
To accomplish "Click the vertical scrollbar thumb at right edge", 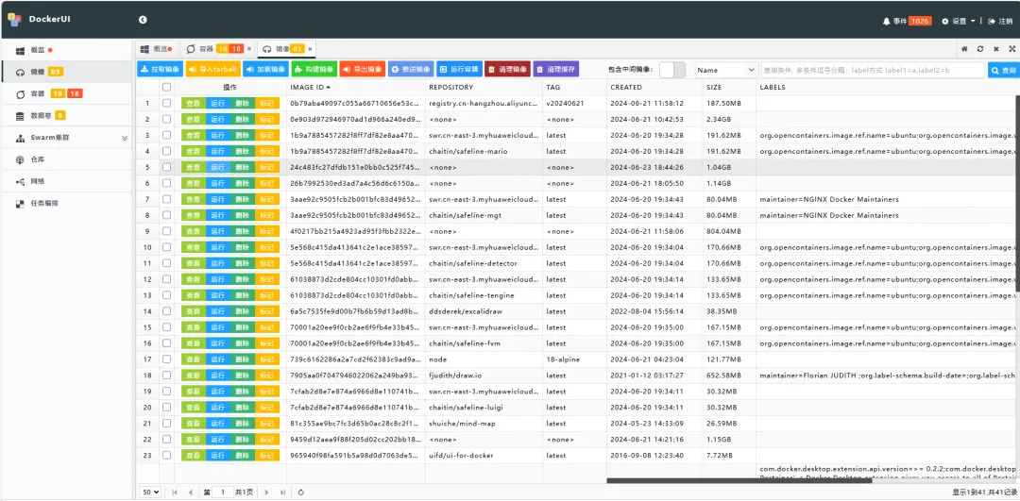I will click(x=1017, y=192).
